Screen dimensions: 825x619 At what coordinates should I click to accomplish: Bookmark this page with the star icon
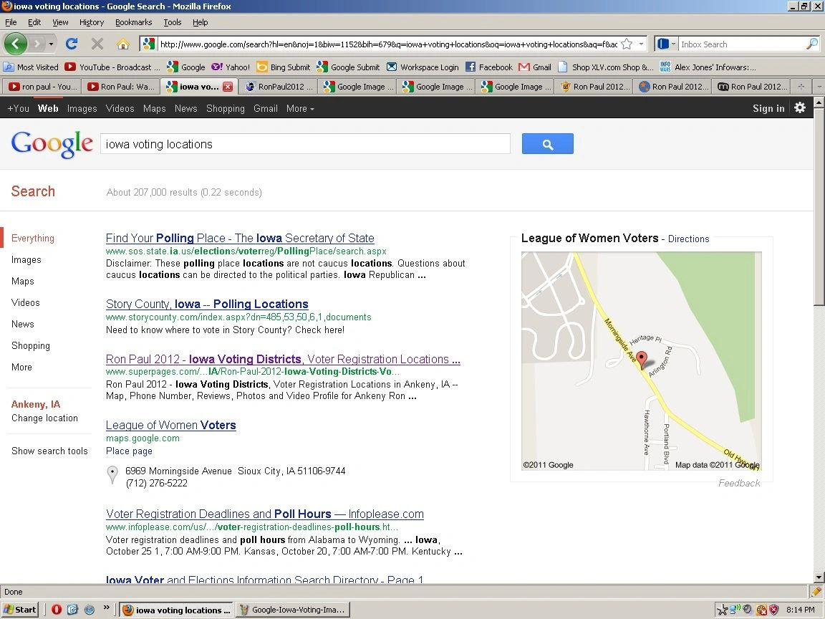626,44
